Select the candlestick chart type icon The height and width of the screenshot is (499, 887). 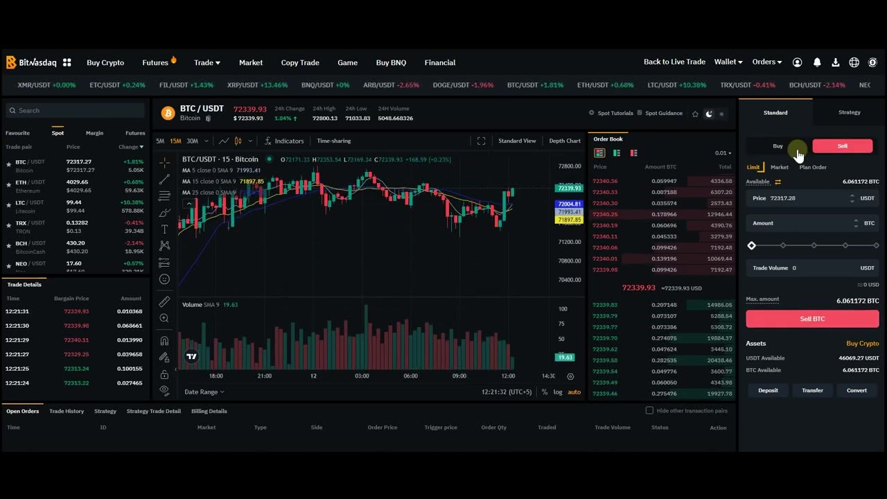[238, 141]
